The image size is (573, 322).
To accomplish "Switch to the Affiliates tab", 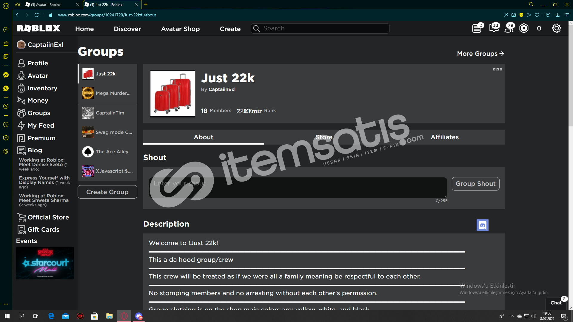I will [445, 137].
